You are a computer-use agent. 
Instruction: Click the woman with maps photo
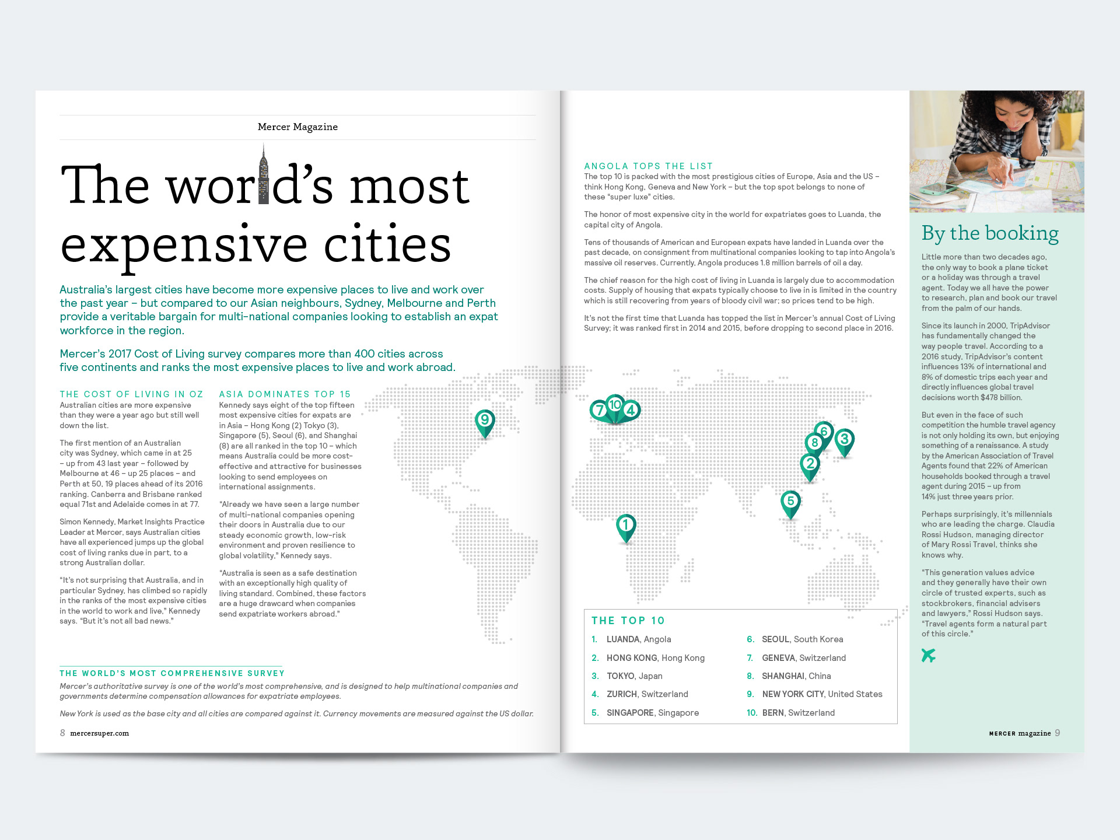[x=996, y=151]
